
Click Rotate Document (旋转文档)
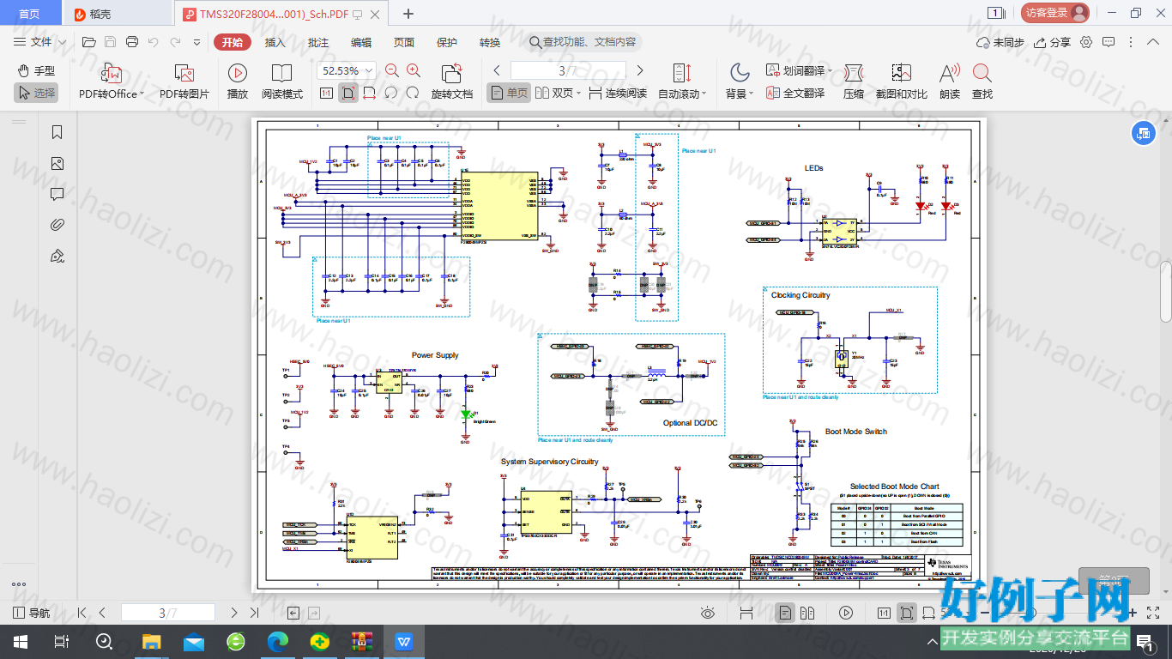pyautogui.click(x=452, y=82)
